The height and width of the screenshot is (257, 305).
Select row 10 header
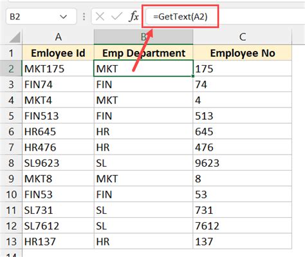click(x=11, y=195)
